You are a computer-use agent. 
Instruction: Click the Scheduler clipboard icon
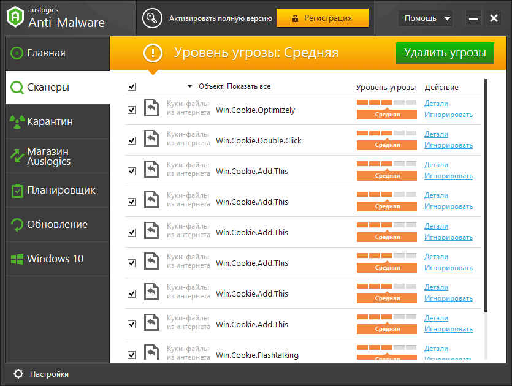(17, 191)
